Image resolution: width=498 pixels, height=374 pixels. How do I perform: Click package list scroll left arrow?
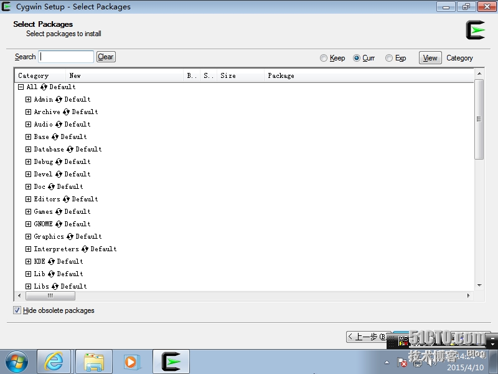19,295
